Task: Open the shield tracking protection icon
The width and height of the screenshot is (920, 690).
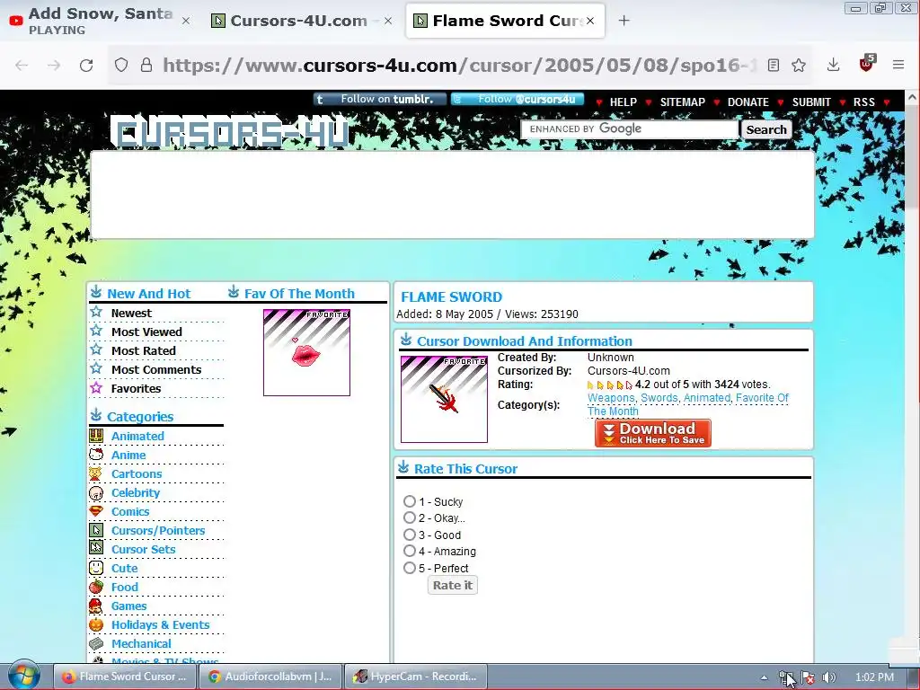Action: (121, 65)
